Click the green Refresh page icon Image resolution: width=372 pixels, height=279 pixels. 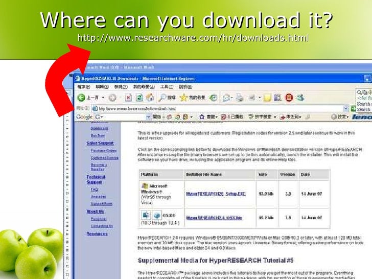click(x=139, y=98)
